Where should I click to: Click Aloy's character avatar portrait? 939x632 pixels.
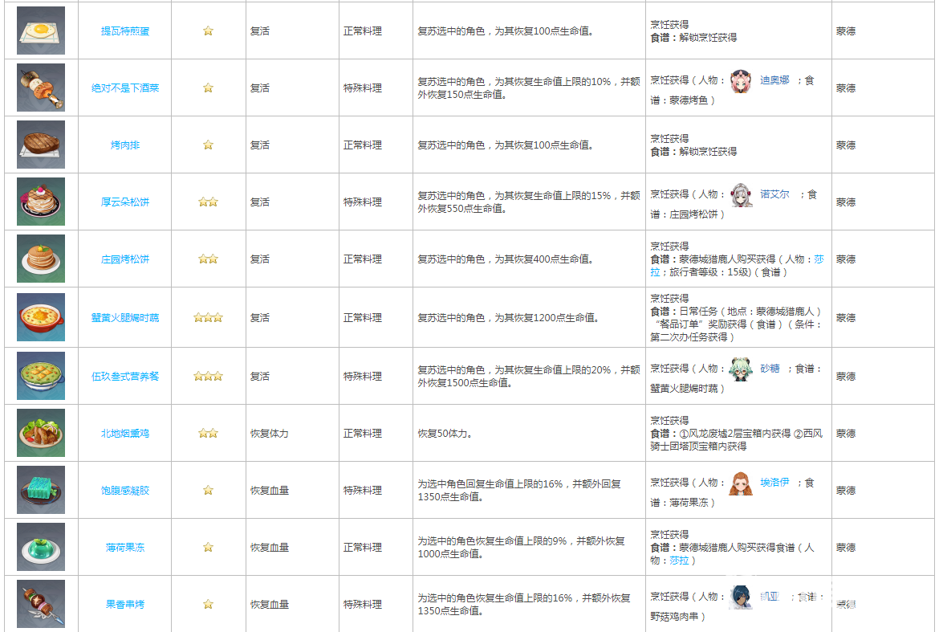740,483
